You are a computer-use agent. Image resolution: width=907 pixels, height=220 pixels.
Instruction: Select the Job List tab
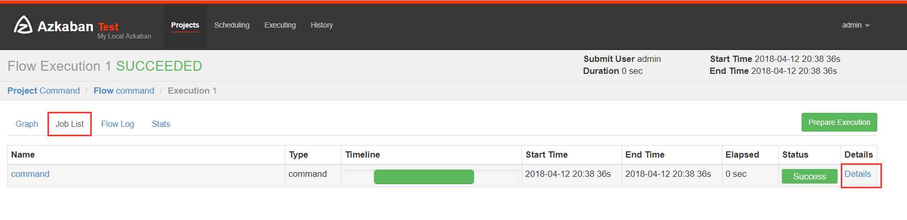69,124
